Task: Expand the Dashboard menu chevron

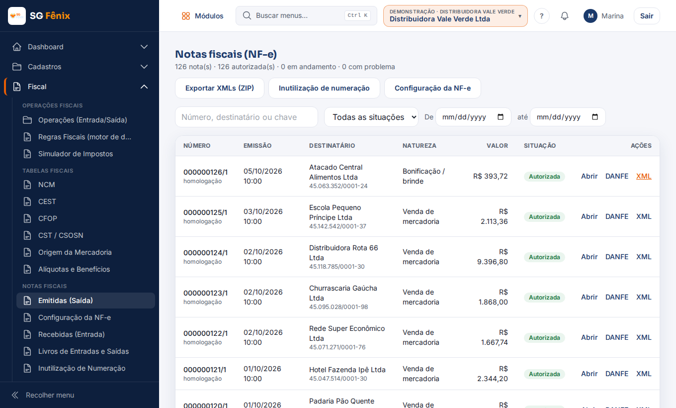Action: pyautogui.click(x=144, y=47)
